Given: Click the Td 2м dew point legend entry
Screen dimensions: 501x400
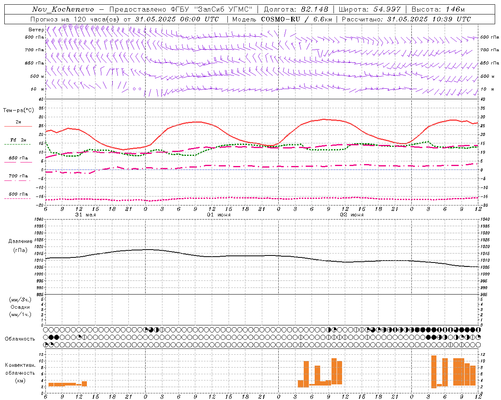Looking at the screenshot, I should click(x=18, y=140).
